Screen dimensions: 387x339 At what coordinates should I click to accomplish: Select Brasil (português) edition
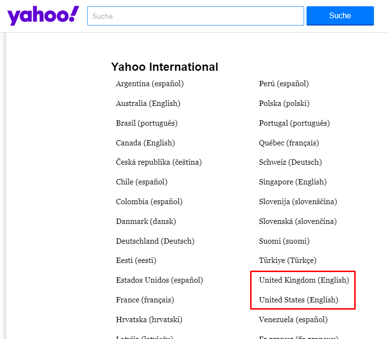pyautogui.click(x=147, y=123)
